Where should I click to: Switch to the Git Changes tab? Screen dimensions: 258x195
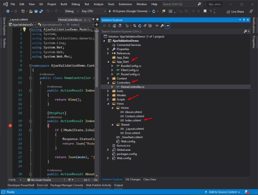134,179
